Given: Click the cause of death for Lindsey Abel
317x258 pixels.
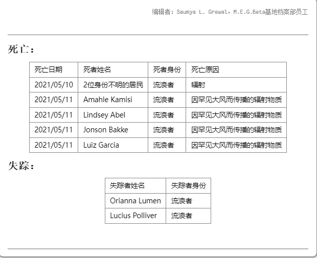Looking at the screenshot, I should (x=237, y=115).
